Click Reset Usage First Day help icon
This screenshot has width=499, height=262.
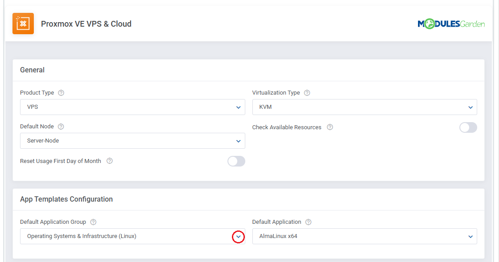110,161
